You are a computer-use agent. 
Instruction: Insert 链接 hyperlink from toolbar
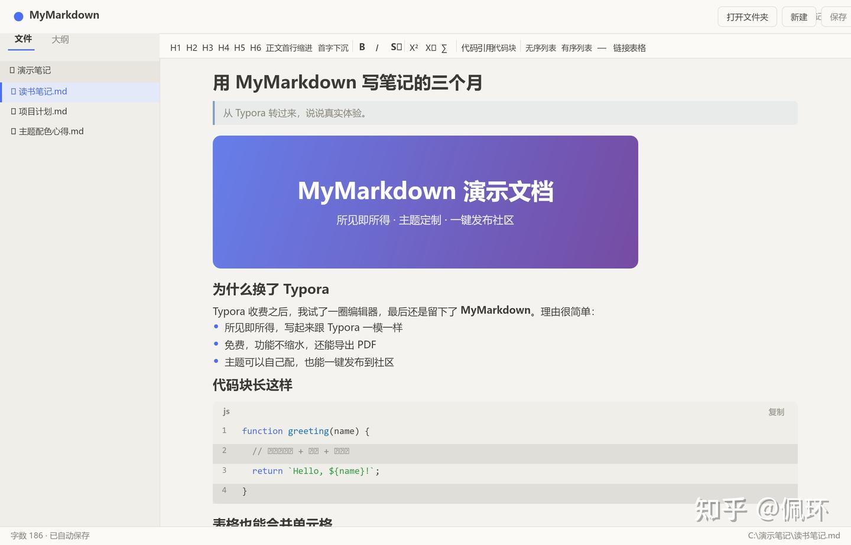621,48
